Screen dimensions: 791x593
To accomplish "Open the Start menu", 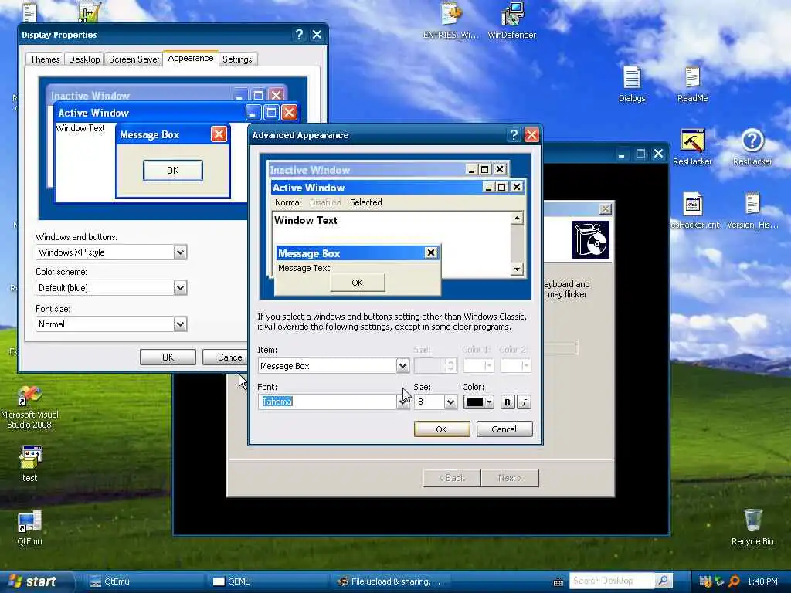I will [x=36, y=581].
